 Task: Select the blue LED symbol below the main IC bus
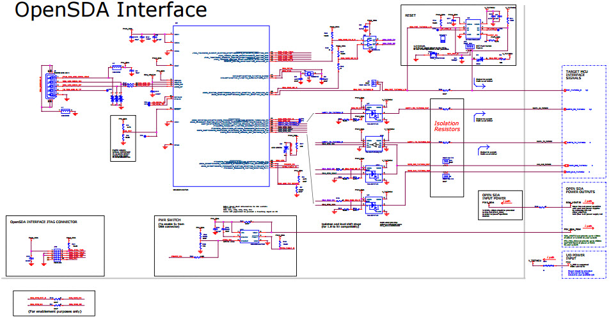[287, 150]
